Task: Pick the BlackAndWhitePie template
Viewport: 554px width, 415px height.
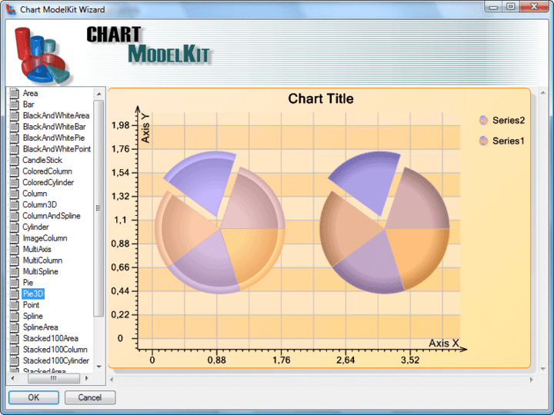Action: (x=53, y=138)
